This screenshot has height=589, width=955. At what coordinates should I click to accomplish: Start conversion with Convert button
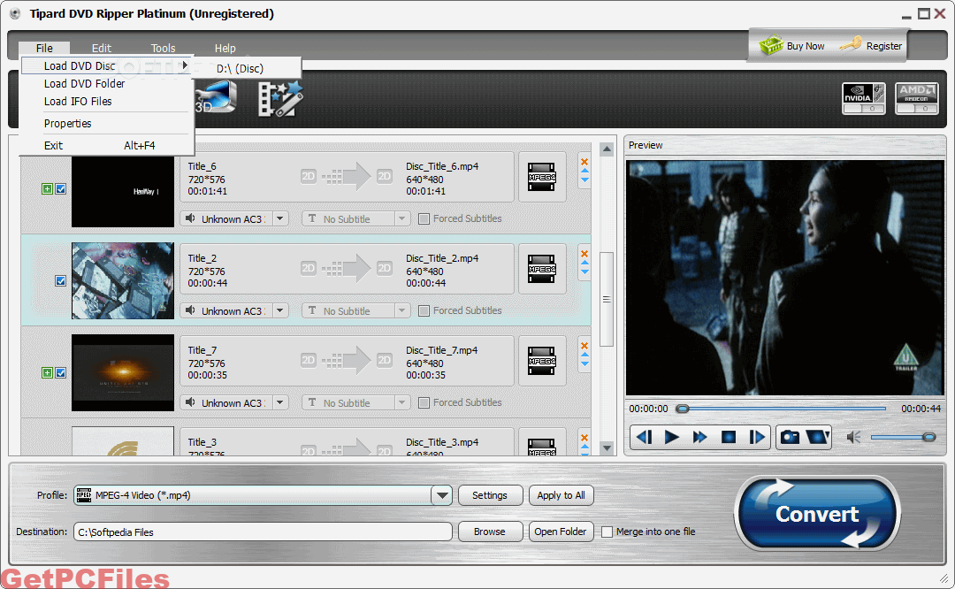[817, 514]
